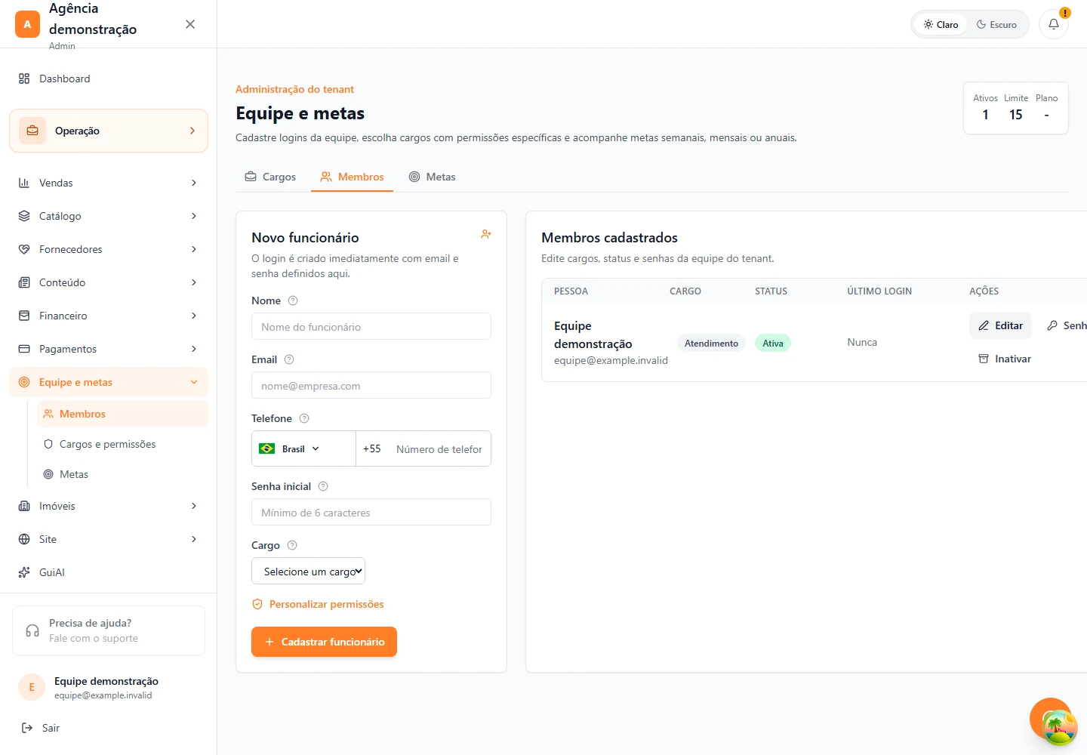1087x755 pixels.
Task: Expand the Operação section
Action: click(x=109, y=131)
